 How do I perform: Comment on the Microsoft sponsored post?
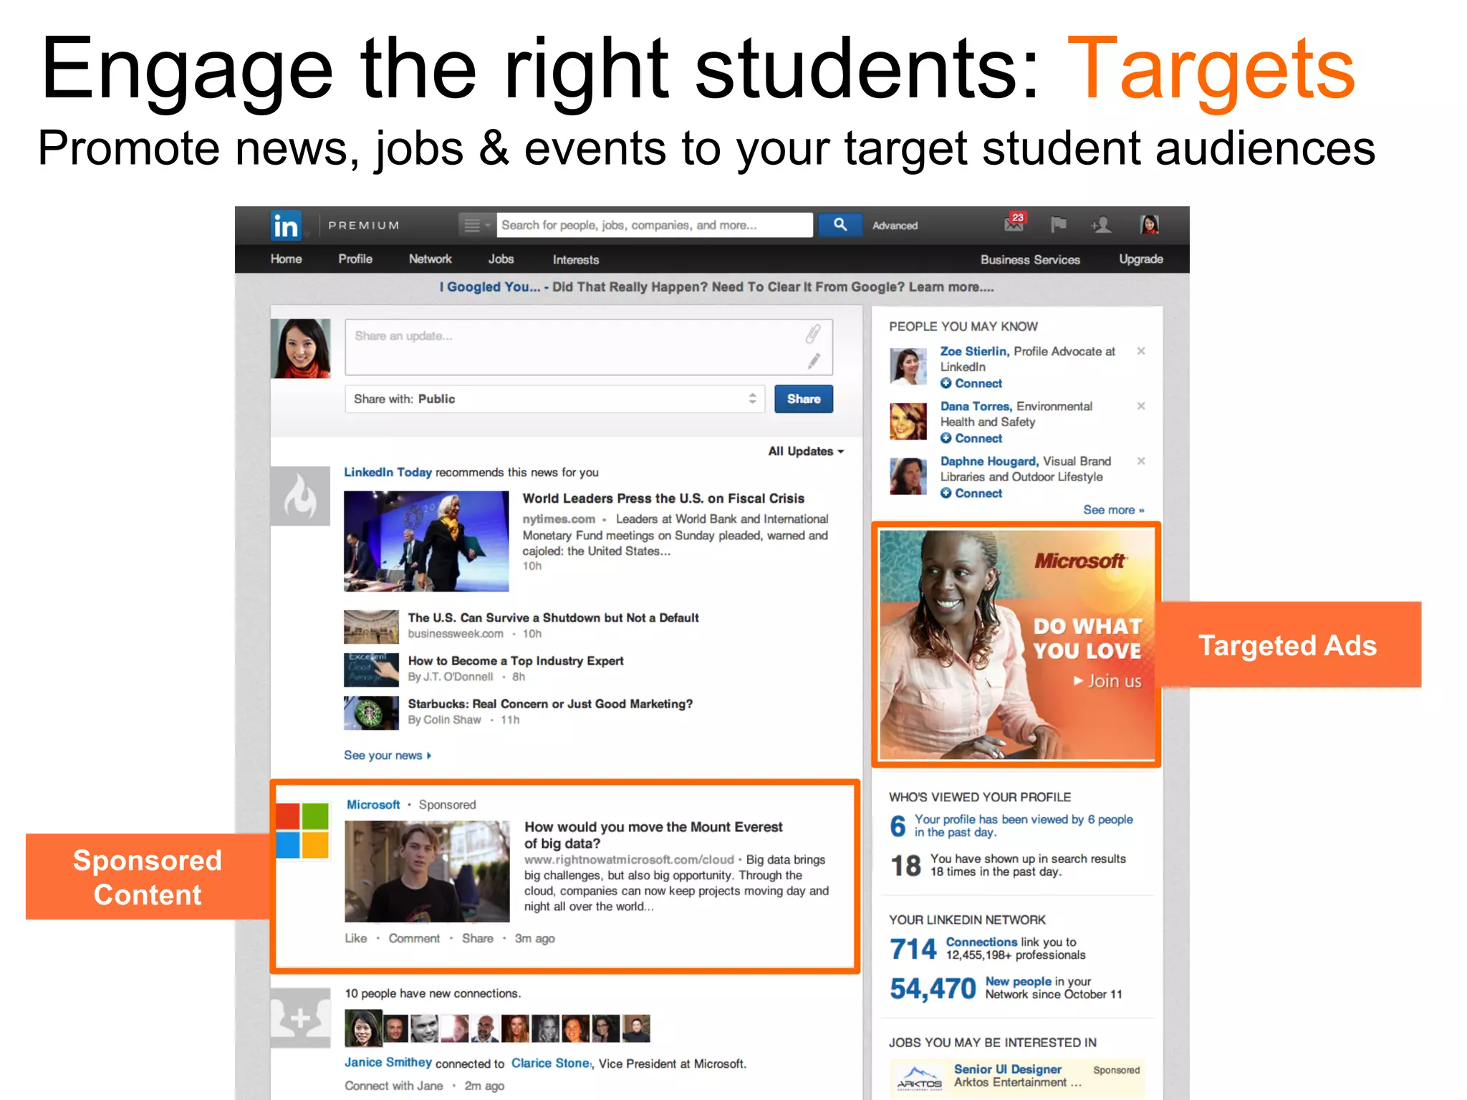[x=414, y=938]
